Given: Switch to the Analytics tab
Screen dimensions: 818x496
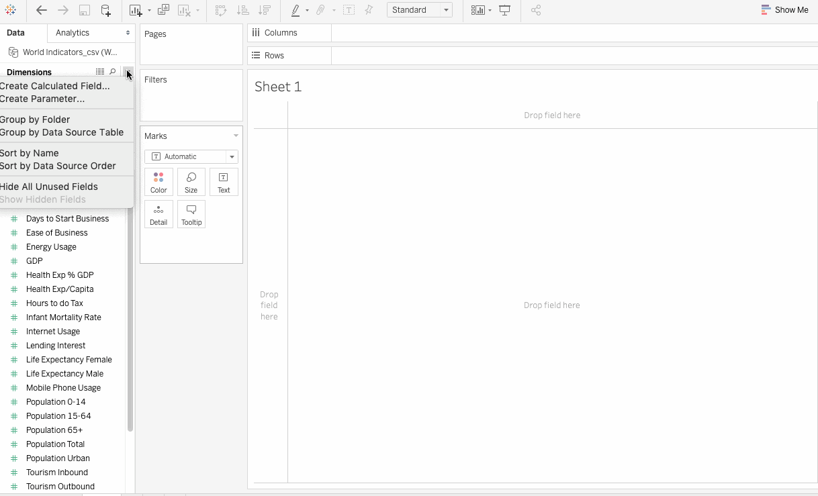Looking at the screenshot, I should (73, 33).
